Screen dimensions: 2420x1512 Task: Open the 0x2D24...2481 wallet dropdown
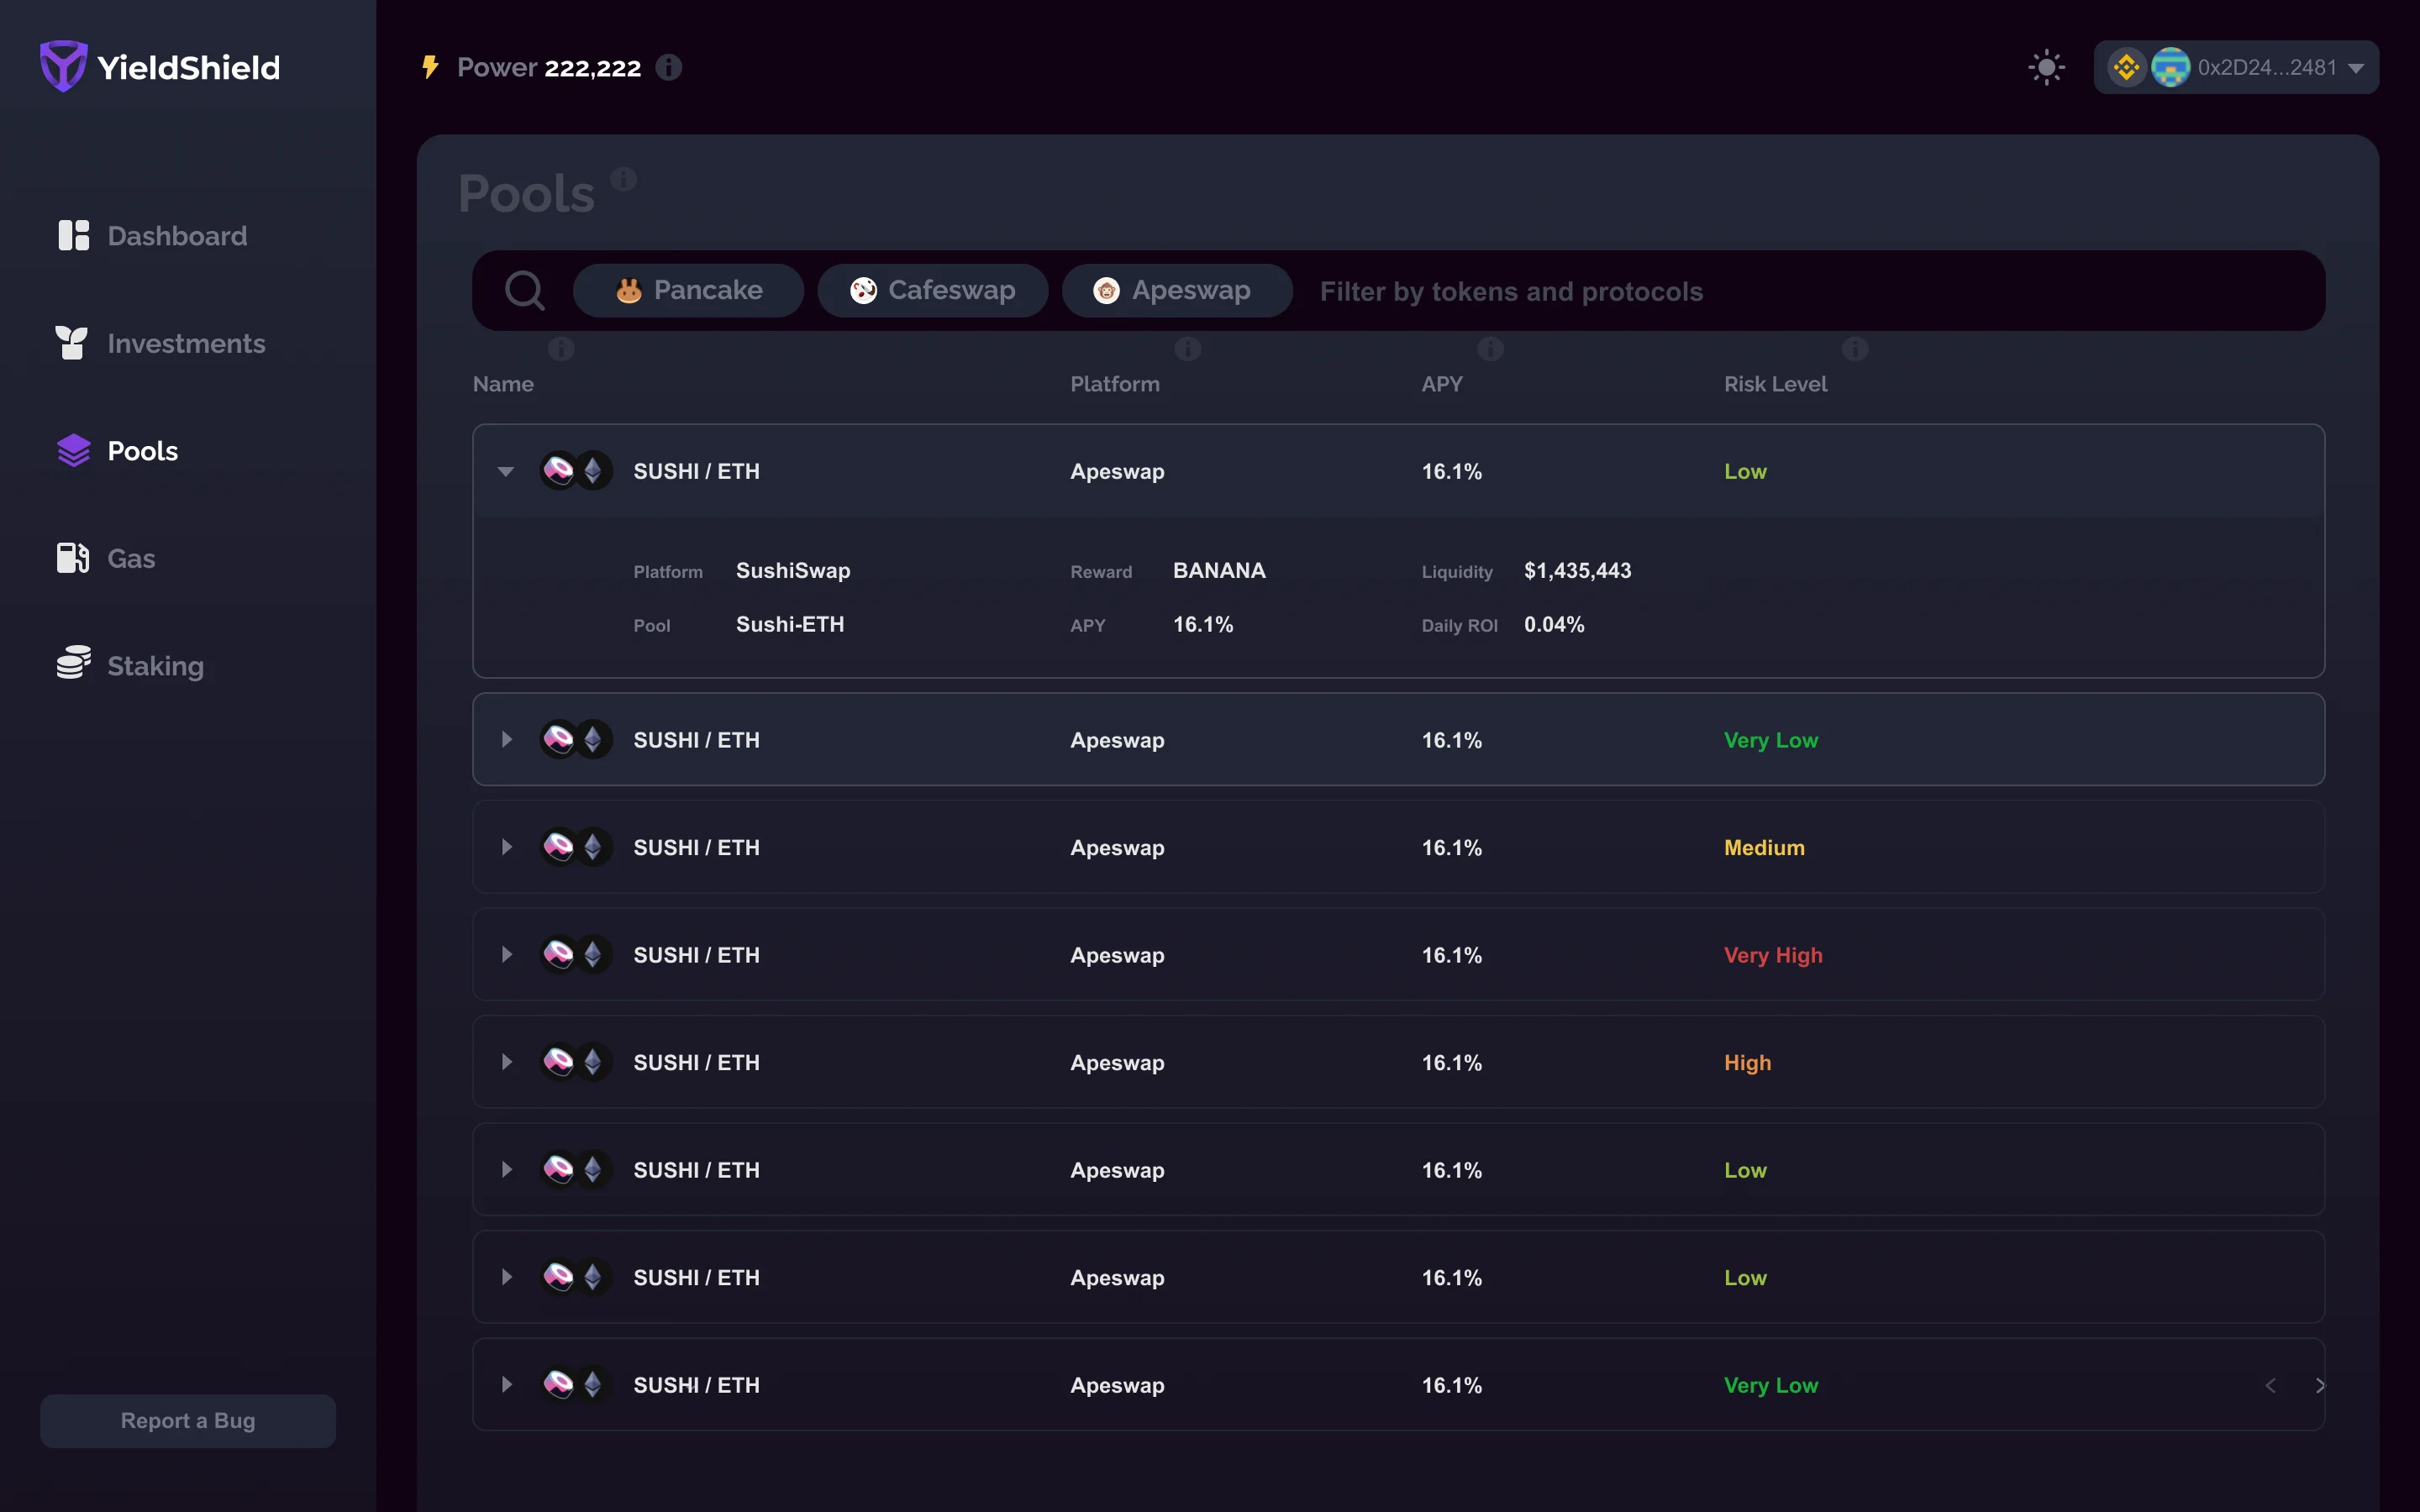click(x=2236, y=67)
